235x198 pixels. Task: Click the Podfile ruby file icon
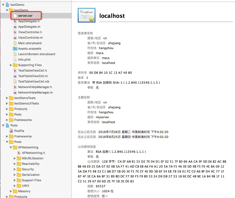[x=11, y=131]
